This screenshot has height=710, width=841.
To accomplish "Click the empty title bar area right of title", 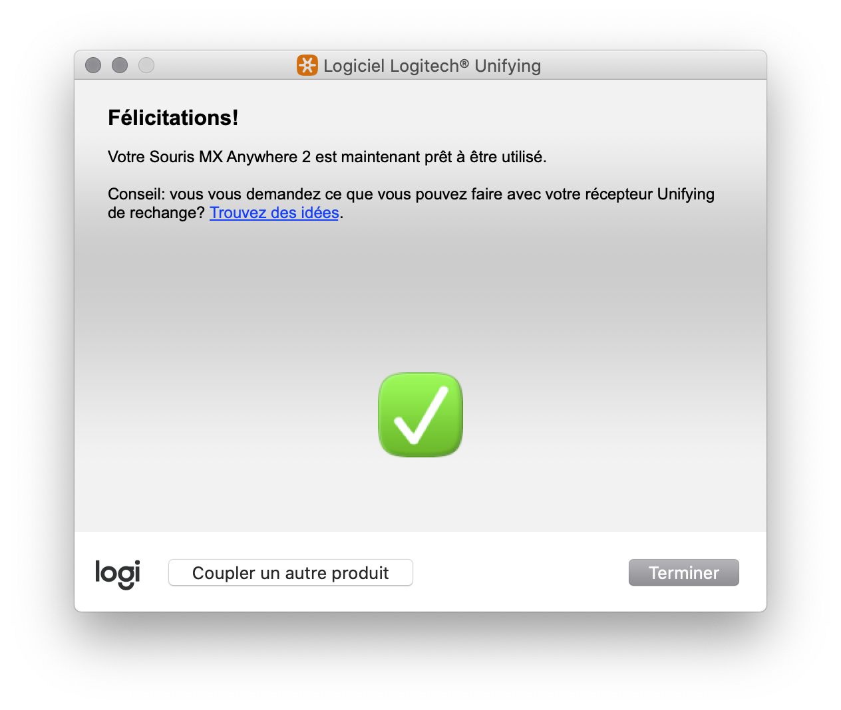I will (x=652, y=65).
